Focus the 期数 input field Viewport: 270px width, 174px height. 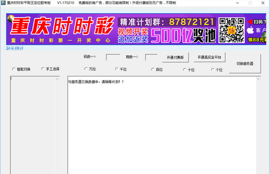tap(151, 57)
